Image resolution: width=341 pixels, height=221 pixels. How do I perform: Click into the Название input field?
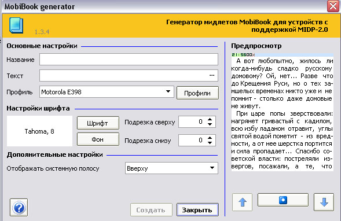click(x=129, y=60)
